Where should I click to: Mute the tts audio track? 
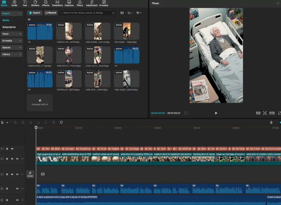pyautogui.click(x=17, y=189)
